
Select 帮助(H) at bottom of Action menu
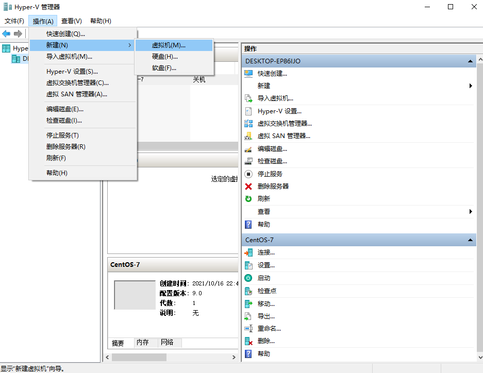[x=82, y=173]
